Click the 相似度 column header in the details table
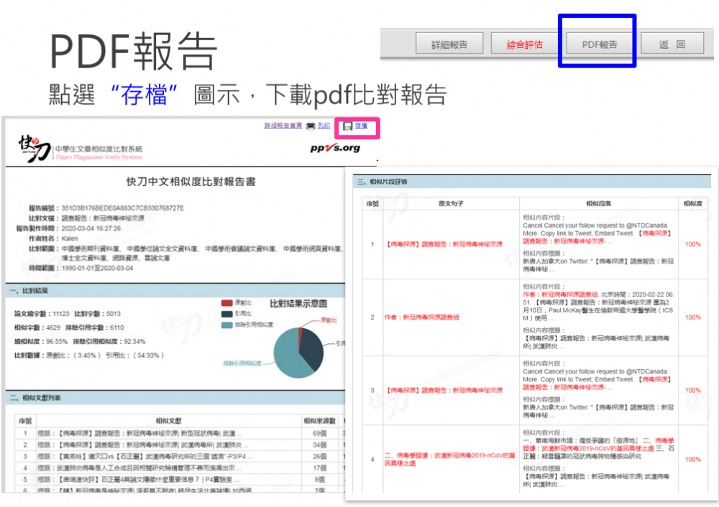 click(x=692, y=203)
